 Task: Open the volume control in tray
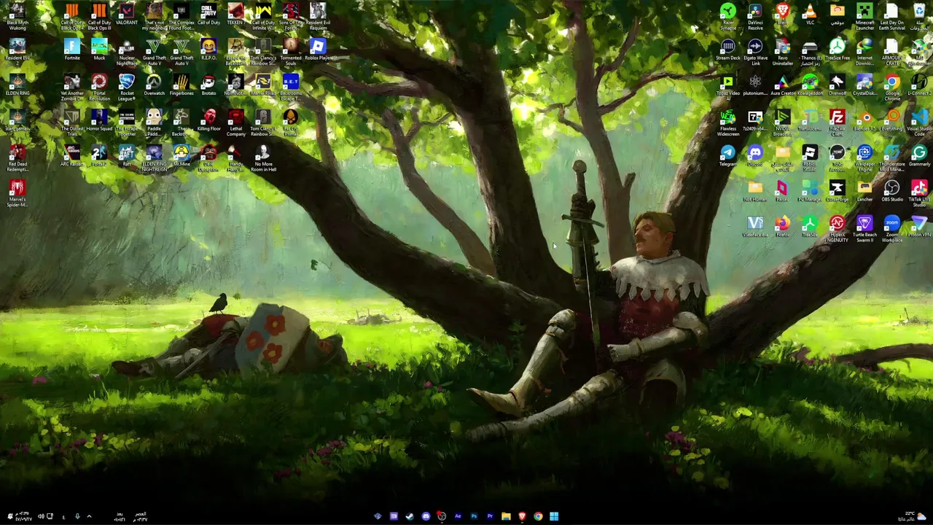(41, 516)
